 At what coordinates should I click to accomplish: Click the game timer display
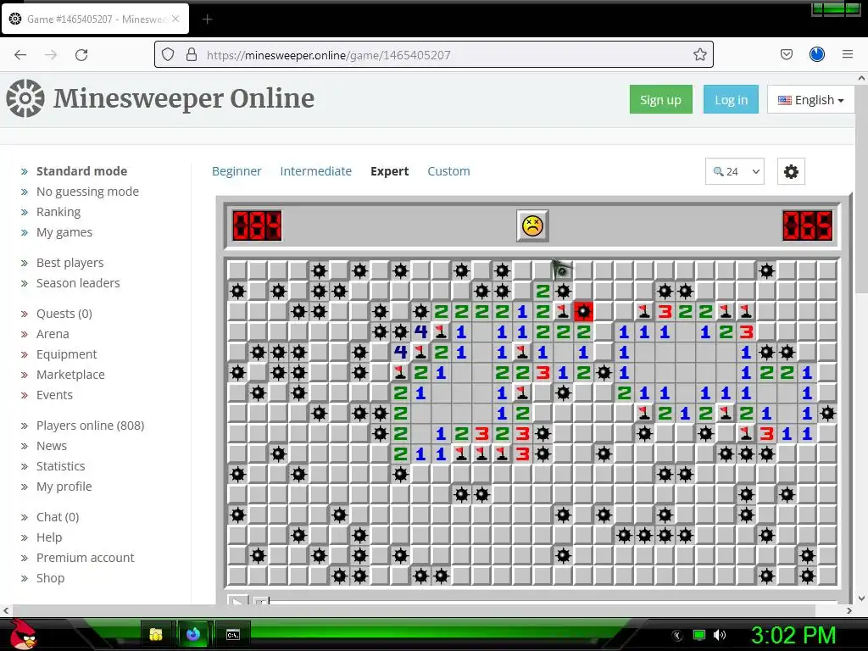[808, 225]
